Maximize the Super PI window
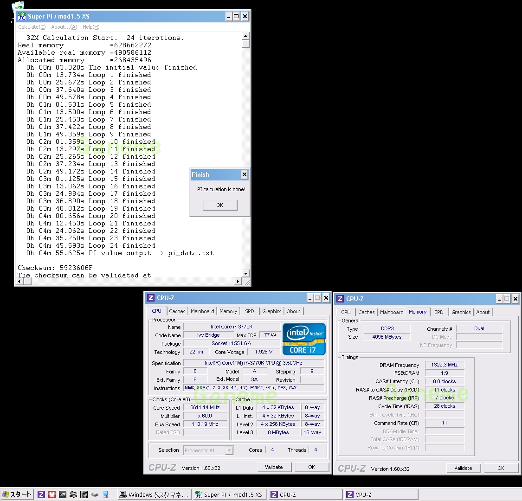522x501 pixels. click(x=236, y=16)
